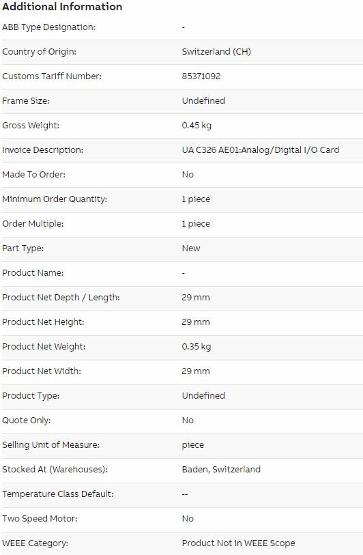Click the Frame Size label
Viewport: 363px width, 555px height.
point(25,101)
